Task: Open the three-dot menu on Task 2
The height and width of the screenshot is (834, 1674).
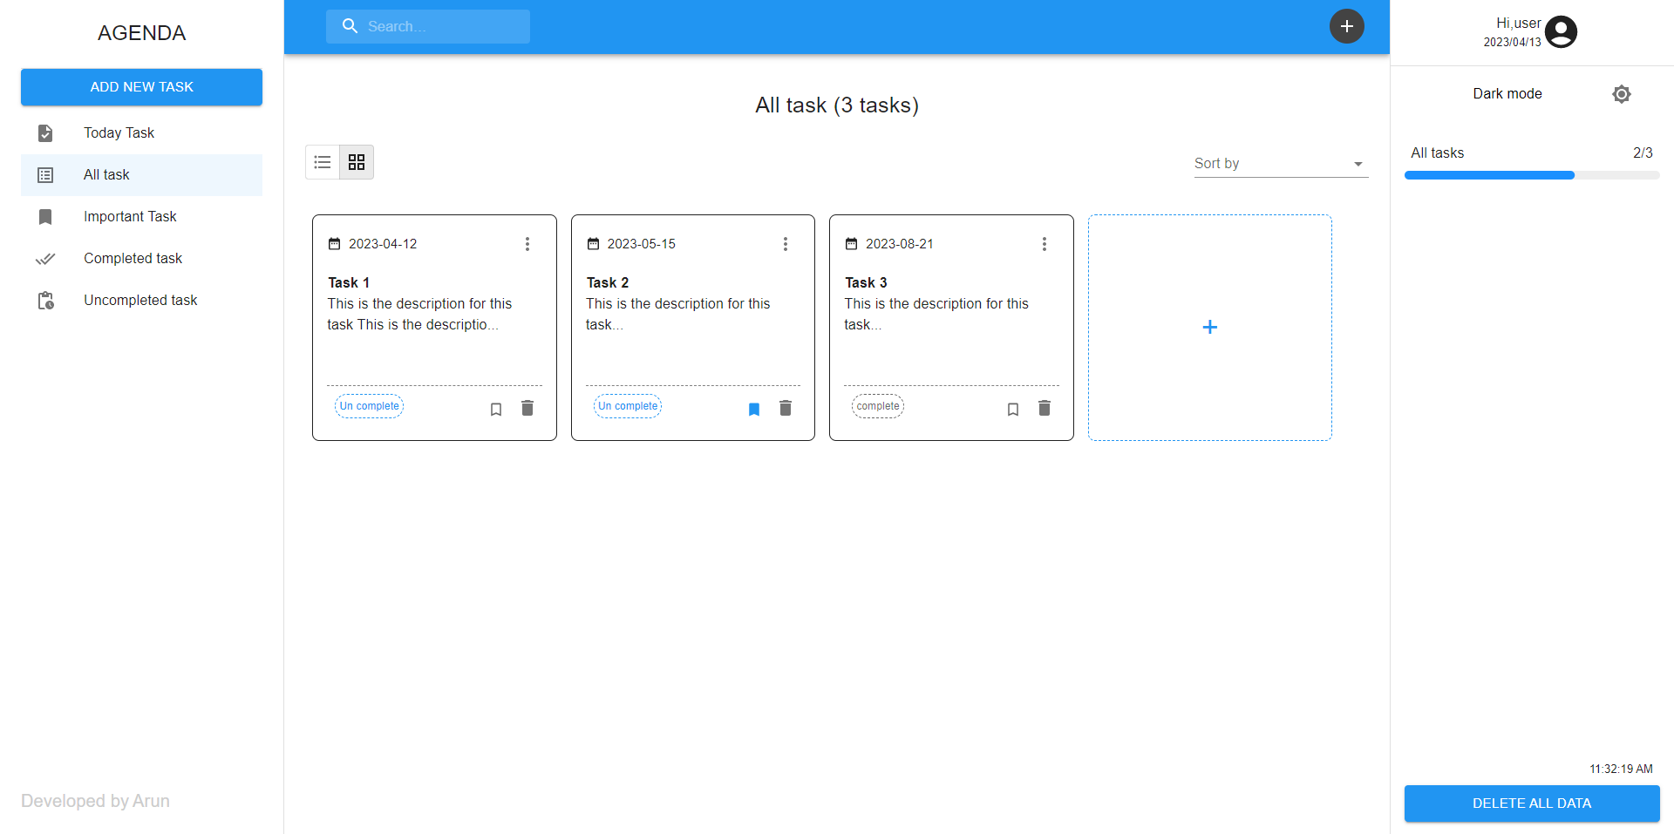Action: (786, 244)
